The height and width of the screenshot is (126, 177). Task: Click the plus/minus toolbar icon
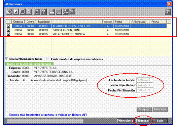tap(37, 11)
